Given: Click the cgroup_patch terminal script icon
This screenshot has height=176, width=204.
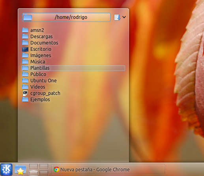Looking at the screenshot, I should pos(25,93).
